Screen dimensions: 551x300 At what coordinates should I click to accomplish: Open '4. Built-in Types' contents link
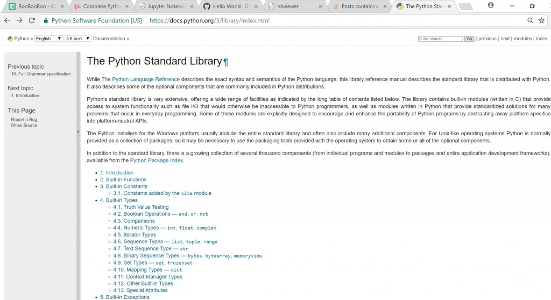point(119,200)
